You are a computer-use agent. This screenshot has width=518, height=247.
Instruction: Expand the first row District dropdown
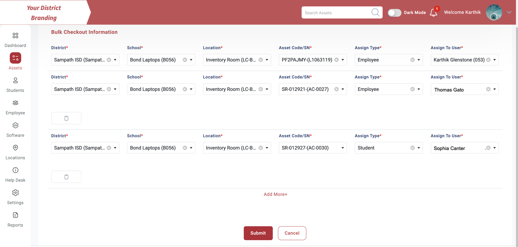pos(115,60)
